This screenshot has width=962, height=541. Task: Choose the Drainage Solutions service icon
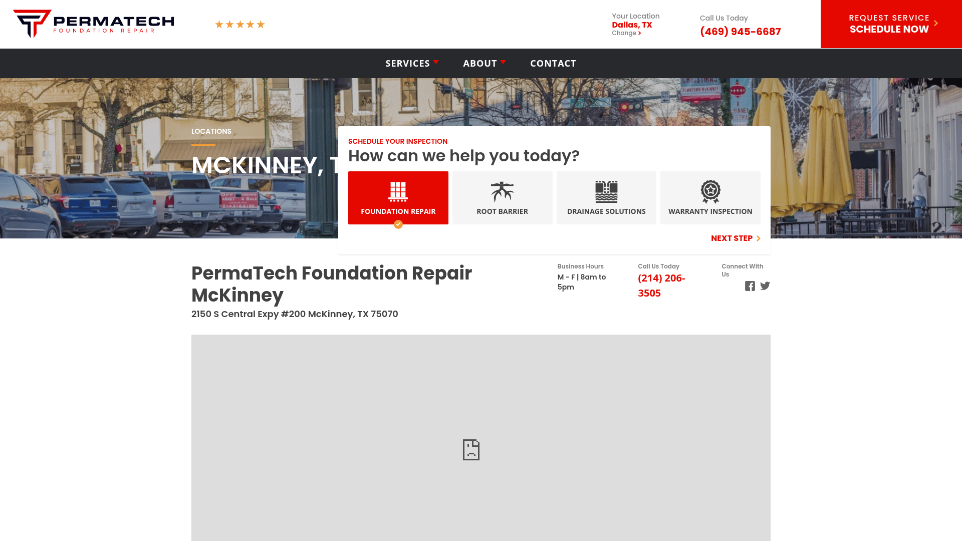pyautogui.click(x=606, y=191)
